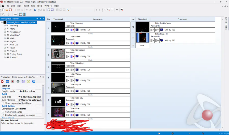Open the Properties panel dropdown arrow
229x135 pixels.
[37, 77]
